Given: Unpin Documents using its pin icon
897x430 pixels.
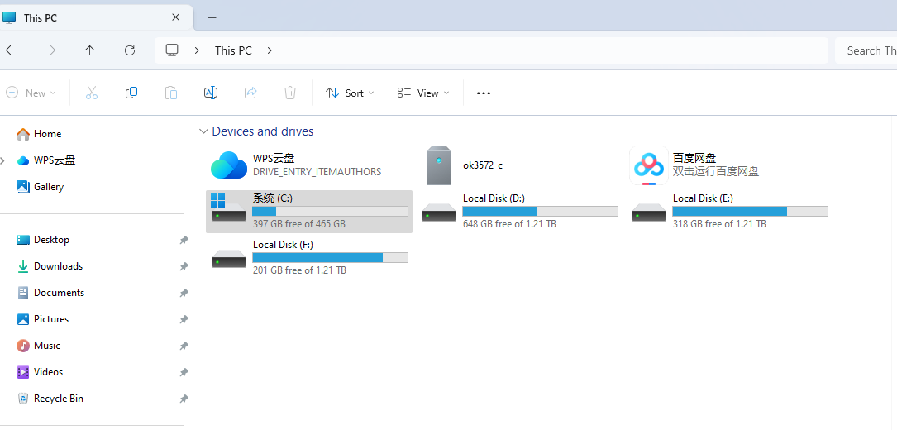Looking at the screenshot, I should (x=184, y=293).
